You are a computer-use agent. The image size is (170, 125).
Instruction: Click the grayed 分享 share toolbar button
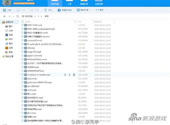(34, 10)
